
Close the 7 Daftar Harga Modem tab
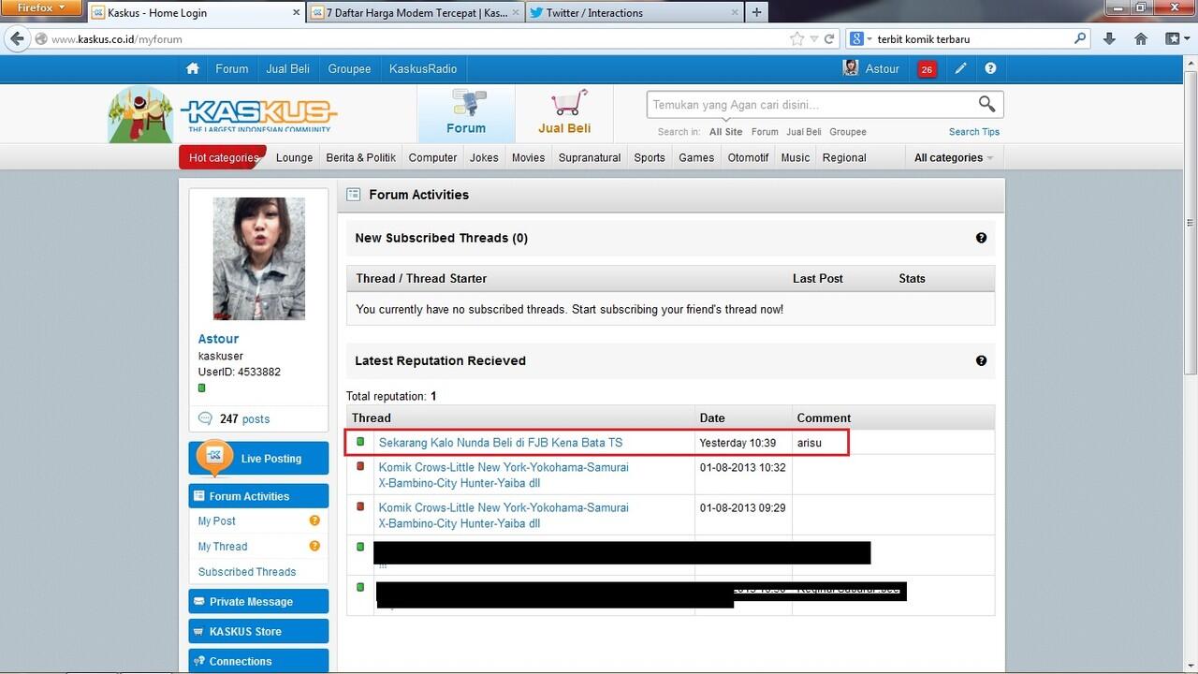(516, 13)
